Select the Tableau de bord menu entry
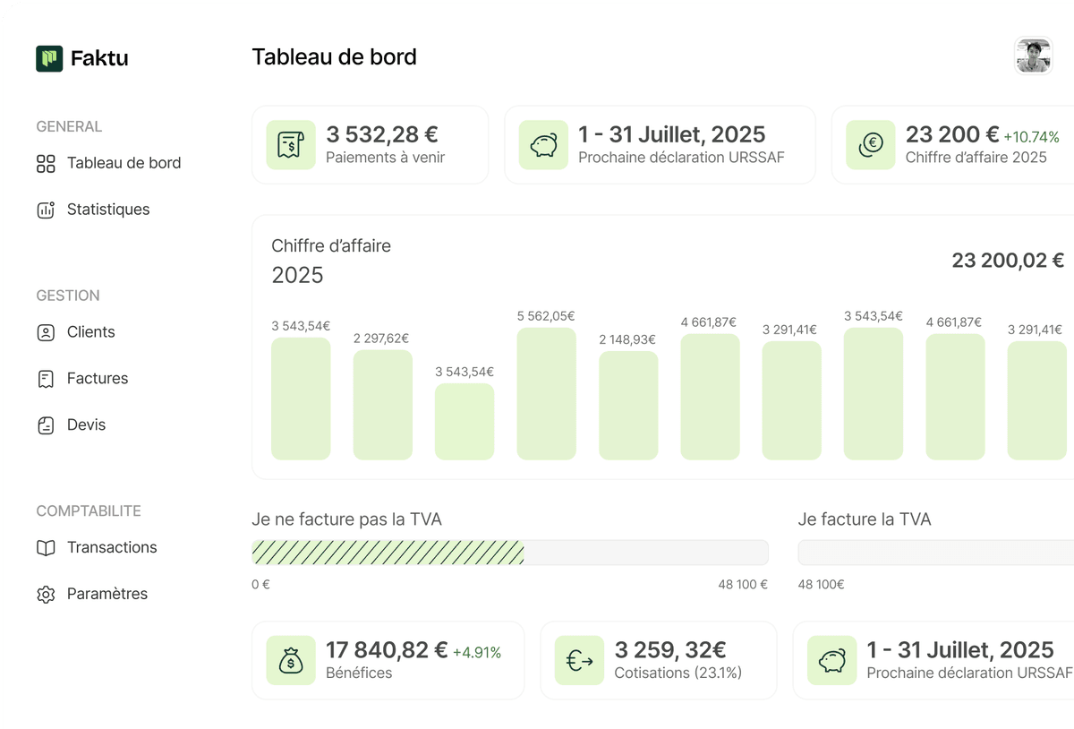Viewport: 1074px width, 729px height. point(124,163)
